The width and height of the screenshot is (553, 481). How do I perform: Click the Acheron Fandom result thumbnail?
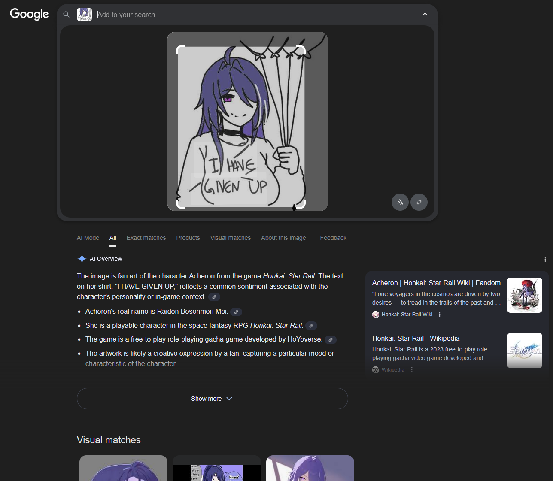525,295
